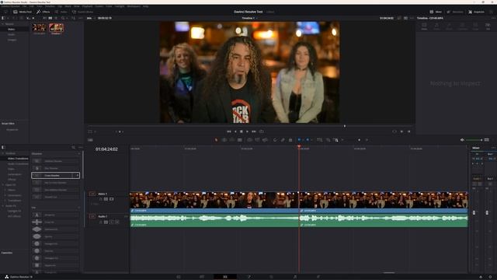Screen dimensions: 497x280
Task: Toggle auto select on Video 1 track
Action: pyautogui.click(x=106, y=199)
